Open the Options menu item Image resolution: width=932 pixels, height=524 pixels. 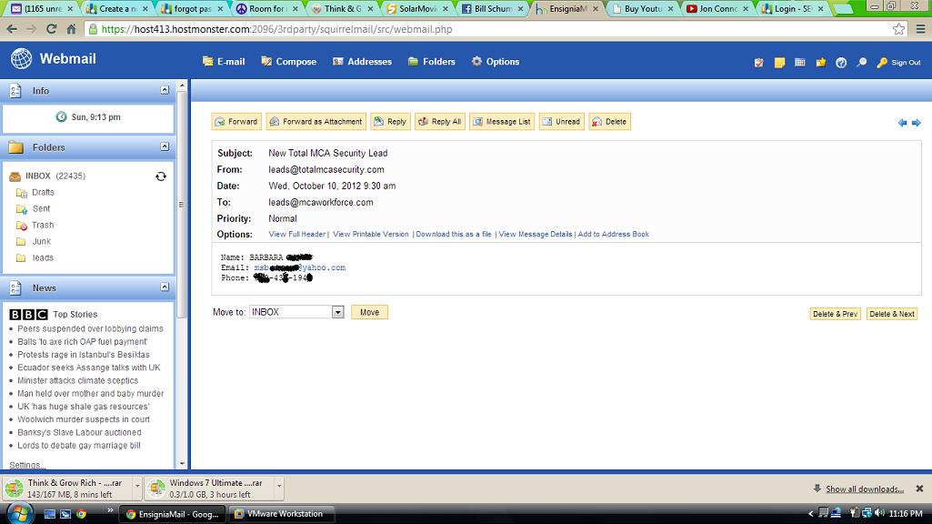point(496,61)
